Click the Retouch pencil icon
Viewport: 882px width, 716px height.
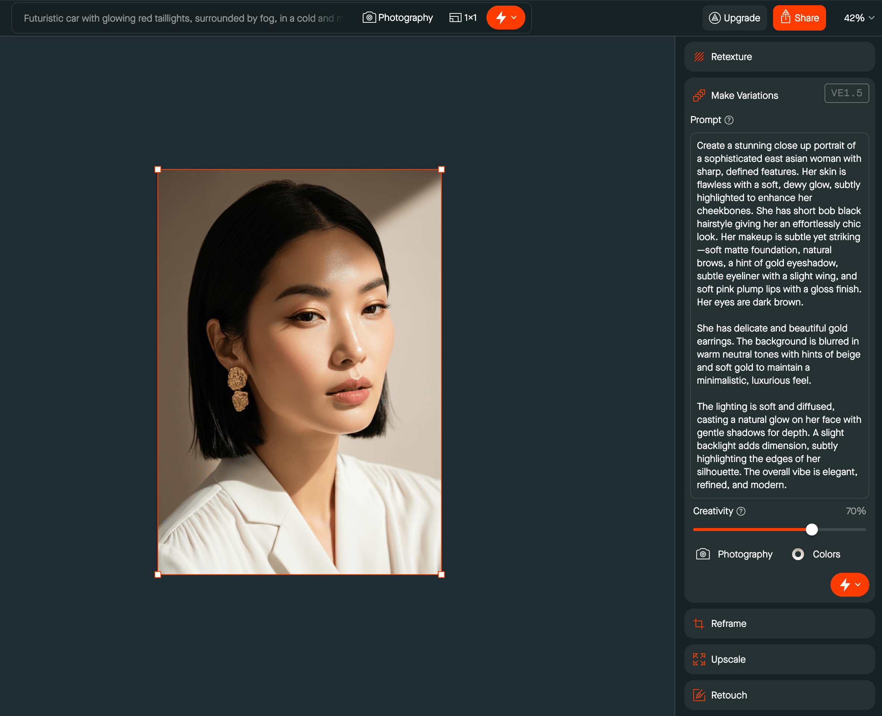point(699,695)
